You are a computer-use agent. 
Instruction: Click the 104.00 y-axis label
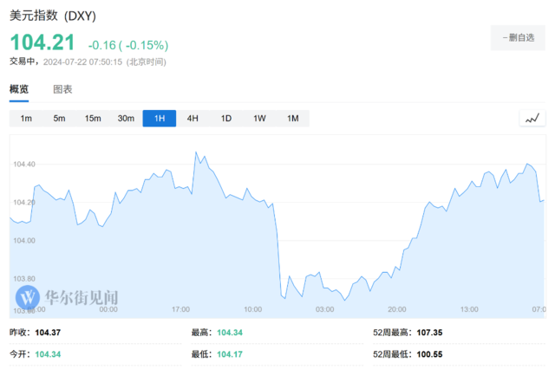[x=24, y=241]
